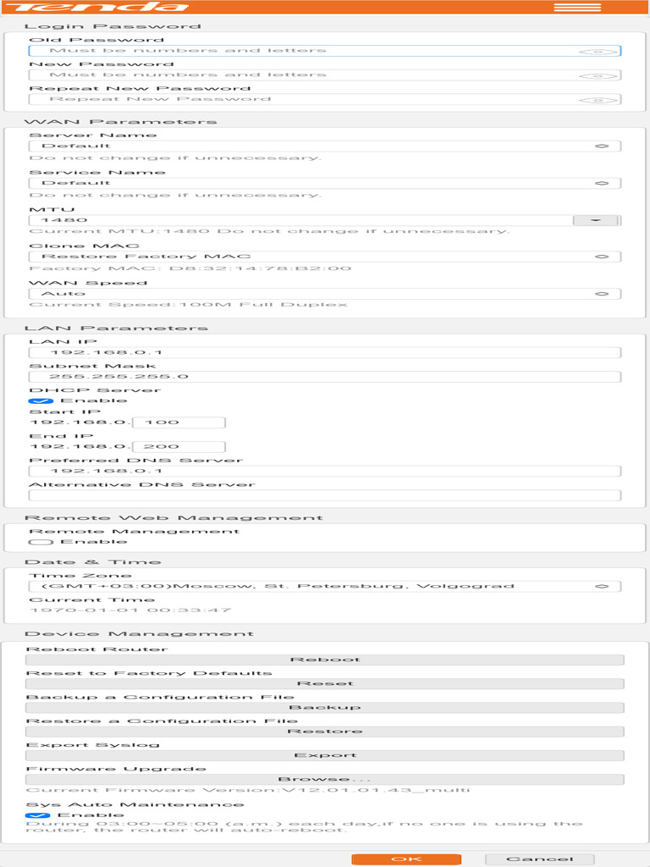Show the Old Password using eye icon
This screenshot has height=867, width=650.
click(x=597, y=52)
